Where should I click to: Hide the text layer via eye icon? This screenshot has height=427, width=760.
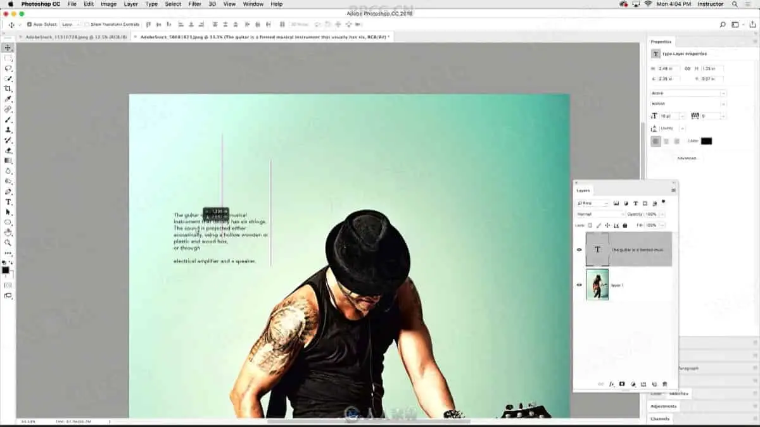point(579,250)
